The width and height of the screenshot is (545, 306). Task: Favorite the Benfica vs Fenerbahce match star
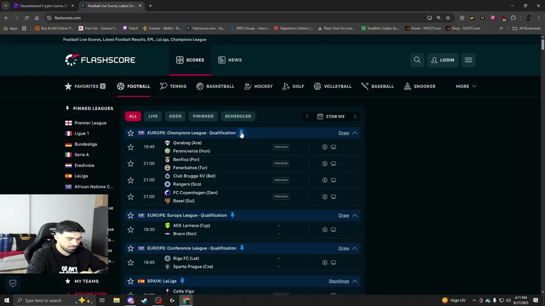(131, 164)
